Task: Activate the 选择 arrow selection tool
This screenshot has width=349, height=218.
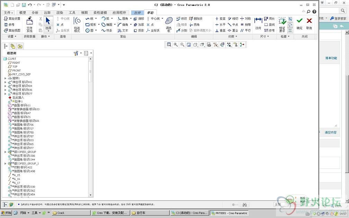Action: click(x=48, y=24)
